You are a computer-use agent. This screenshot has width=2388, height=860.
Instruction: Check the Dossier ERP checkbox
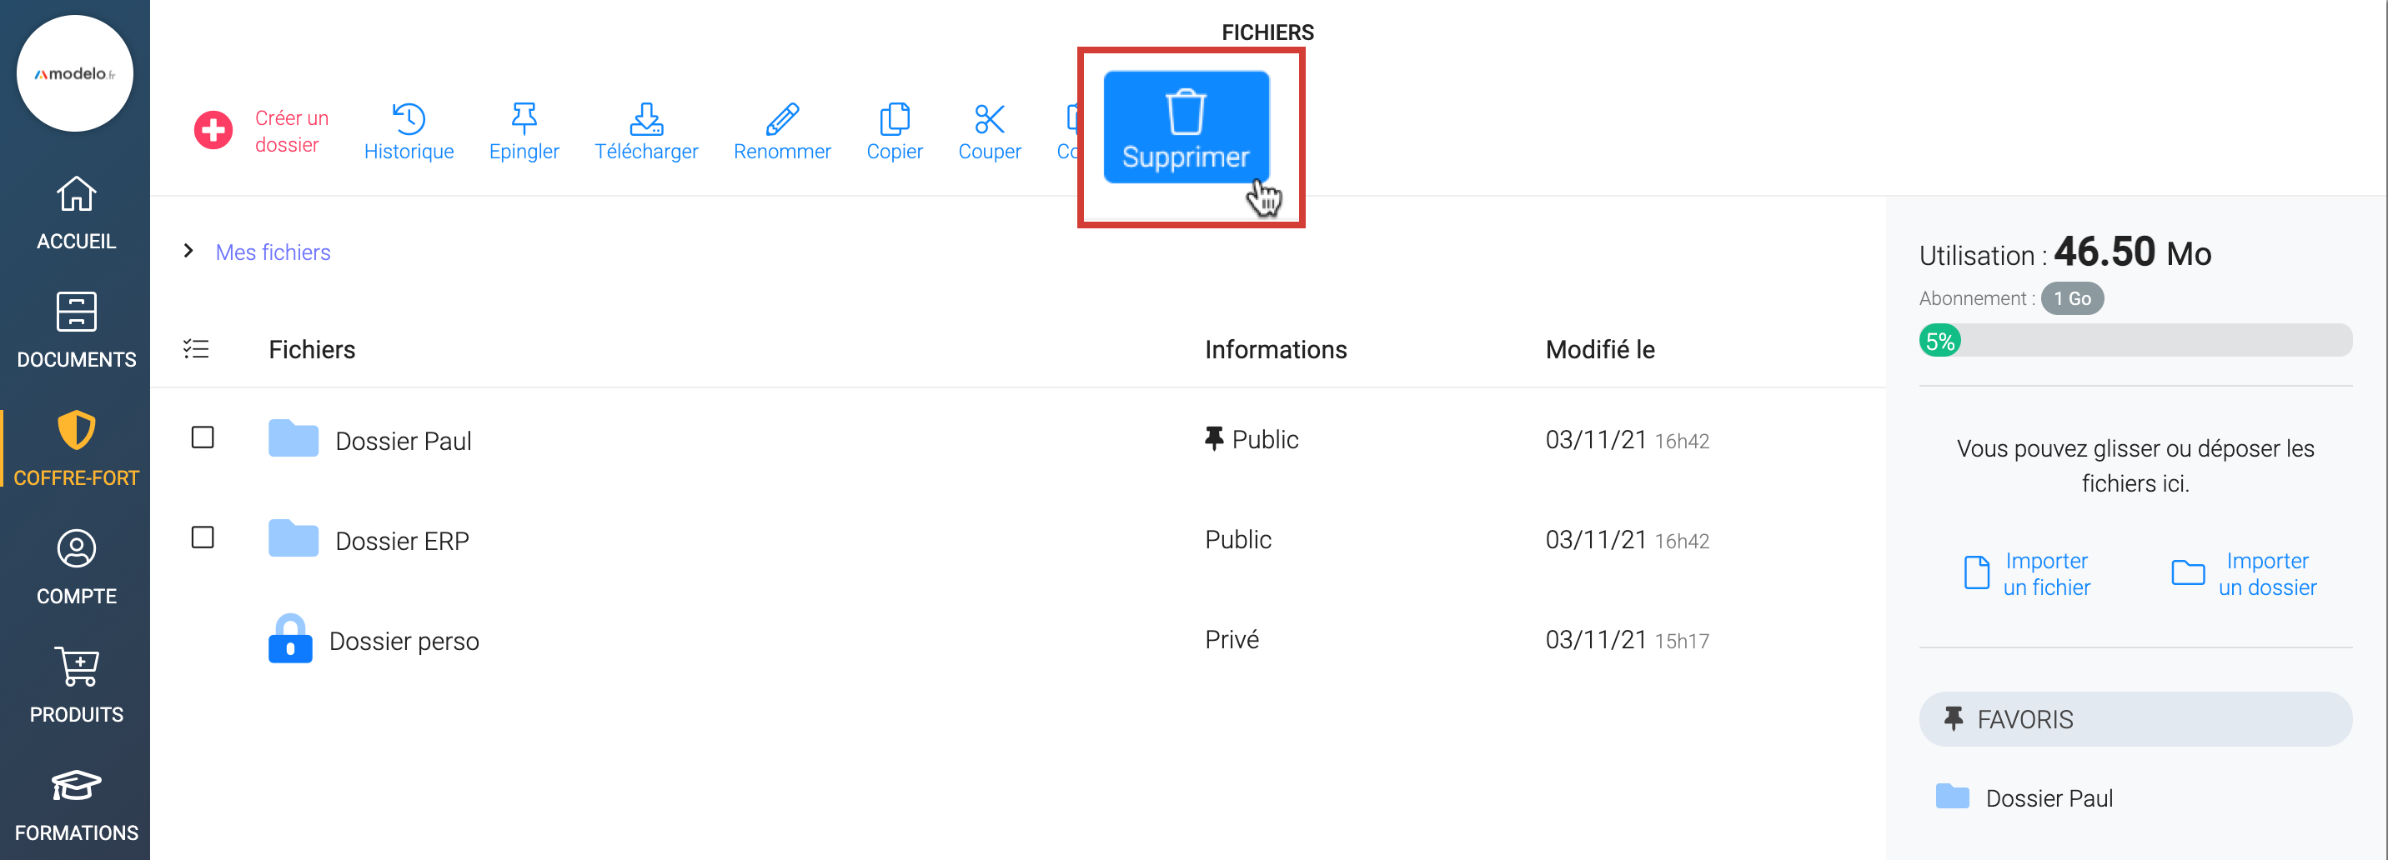pyautogui.click(x=202, y=537)
